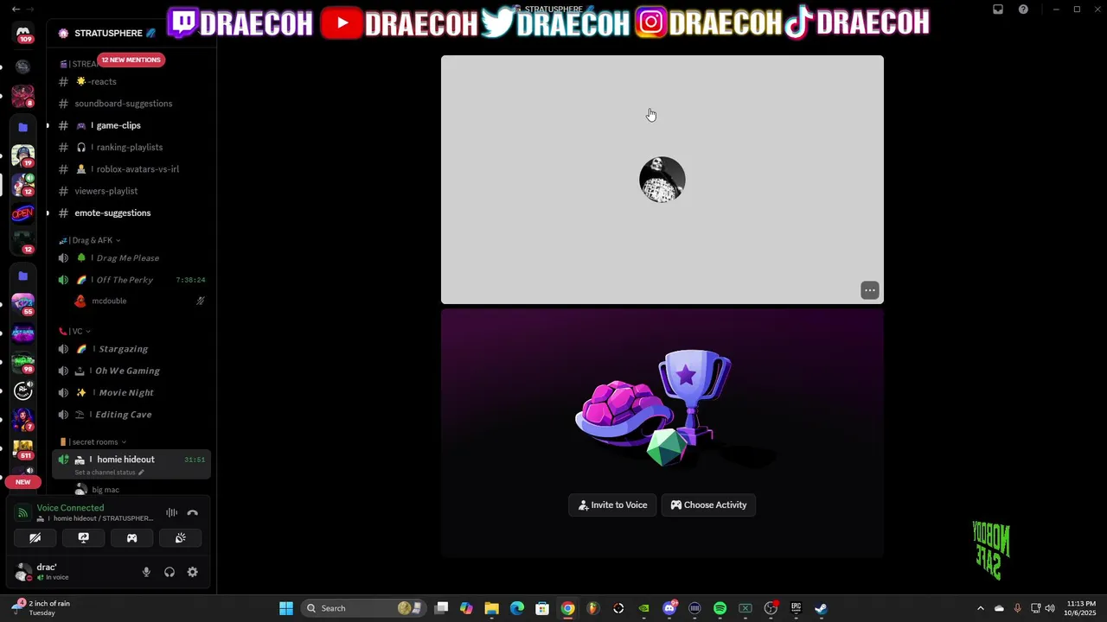Viewport: 1107px width, 622px height.
Task: Open the Windows Start menu
Action: click(286, 608)
